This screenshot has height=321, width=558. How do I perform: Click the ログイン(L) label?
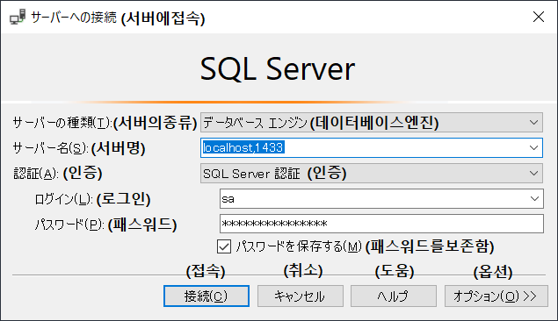63,199
